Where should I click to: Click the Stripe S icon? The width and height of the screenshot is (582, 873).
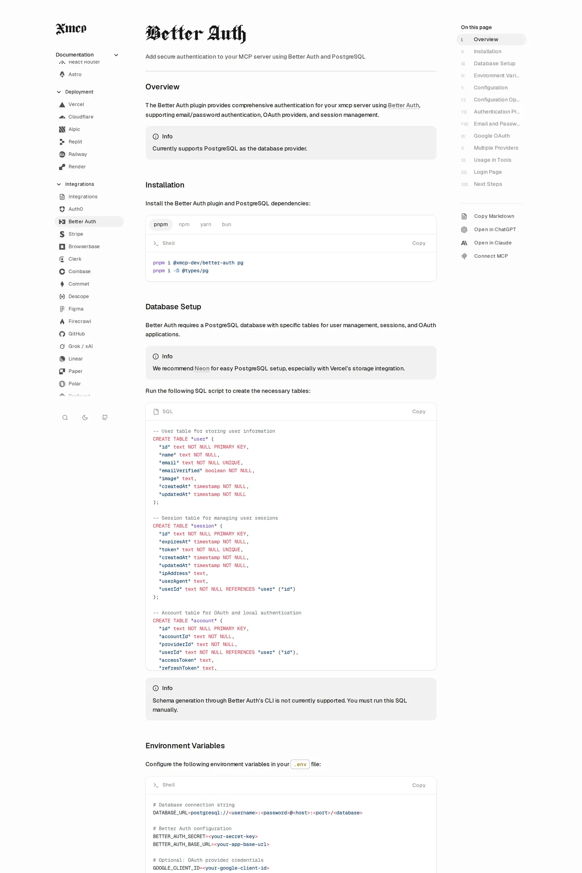click(x=62, y=234)
